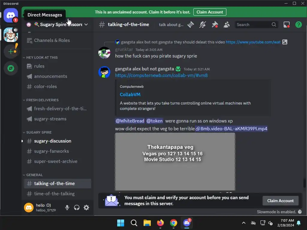Click the Computernewb embed provider name
The width and height of the screenshot is (307, 230).
click(x=132, y=87)
